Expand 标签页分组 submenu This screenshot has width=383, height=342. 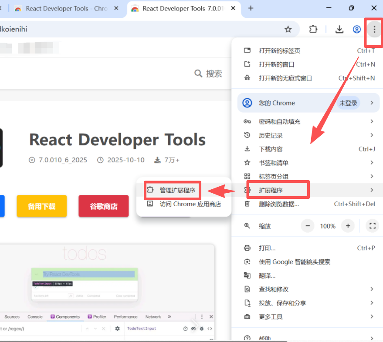coord(308,176)
